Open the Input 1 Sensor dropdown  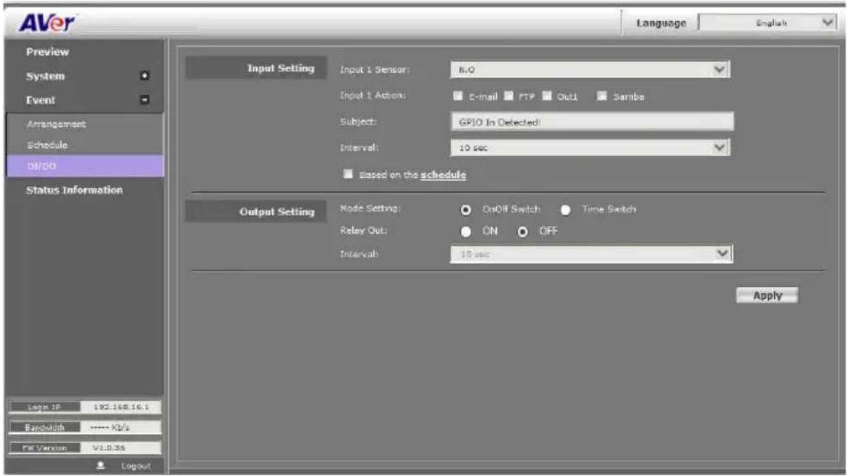click(589, 70)
